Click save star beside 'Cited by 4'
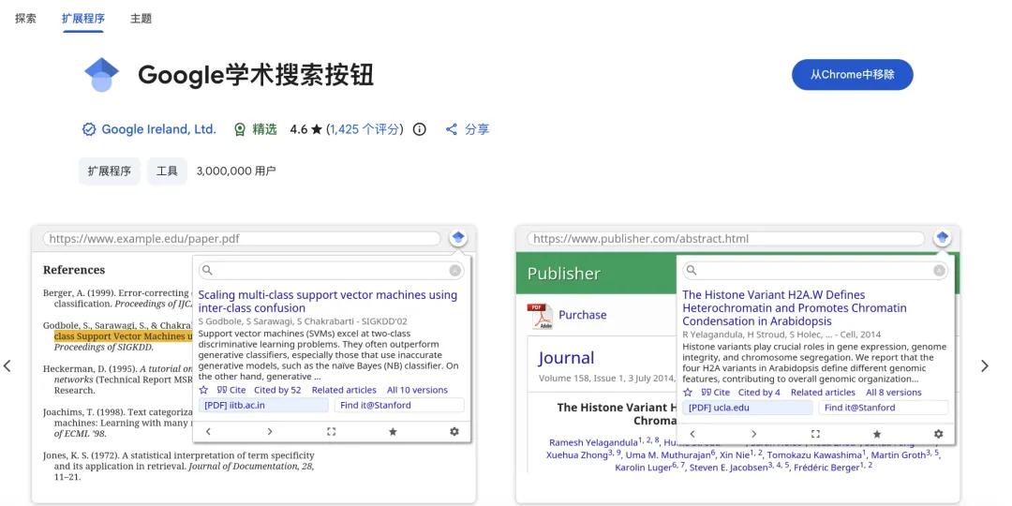 pyautogui.click(x=688, y=393)
